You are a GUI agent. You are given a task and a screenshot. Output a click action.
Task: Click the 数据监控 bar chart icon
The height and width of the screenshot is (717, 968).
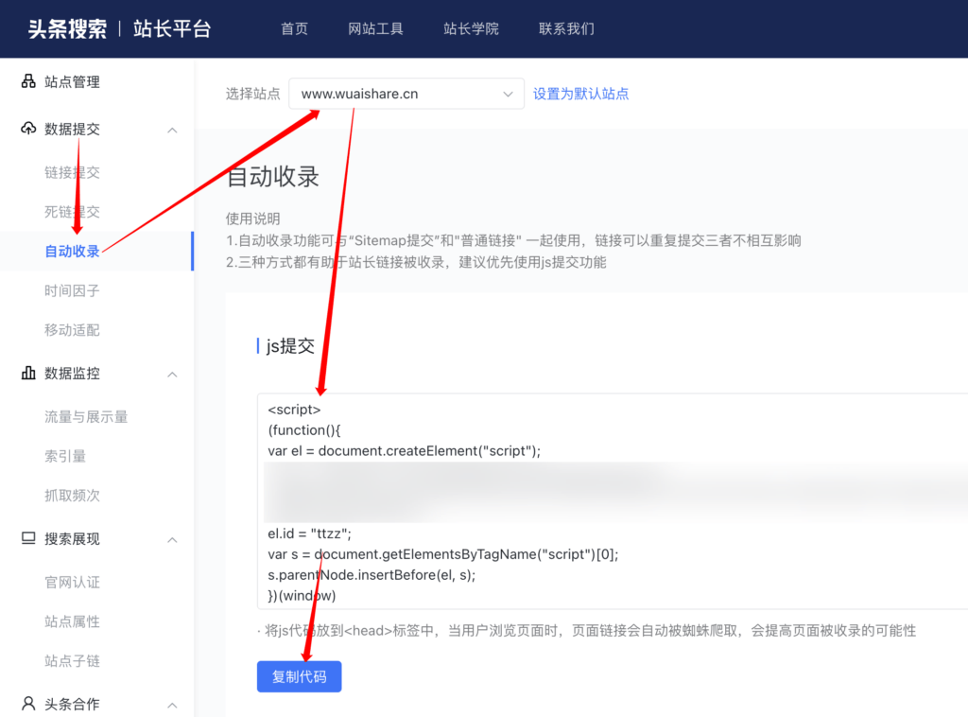28,373
